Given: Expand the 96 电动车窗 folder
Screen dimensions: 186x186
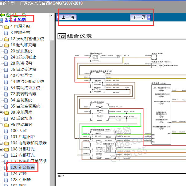Looking at the screenshot, I should point(1,125).
